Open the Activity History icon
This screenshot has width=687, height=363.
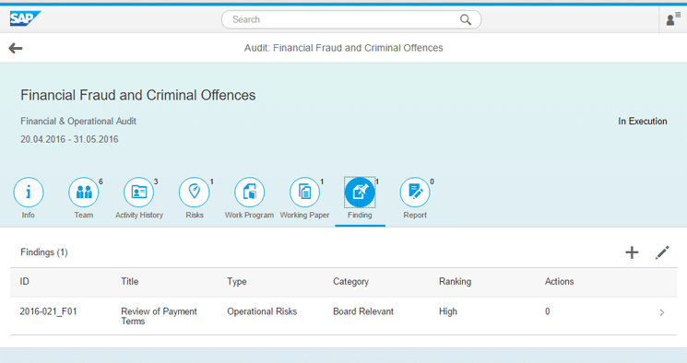(x=139, y=193)
